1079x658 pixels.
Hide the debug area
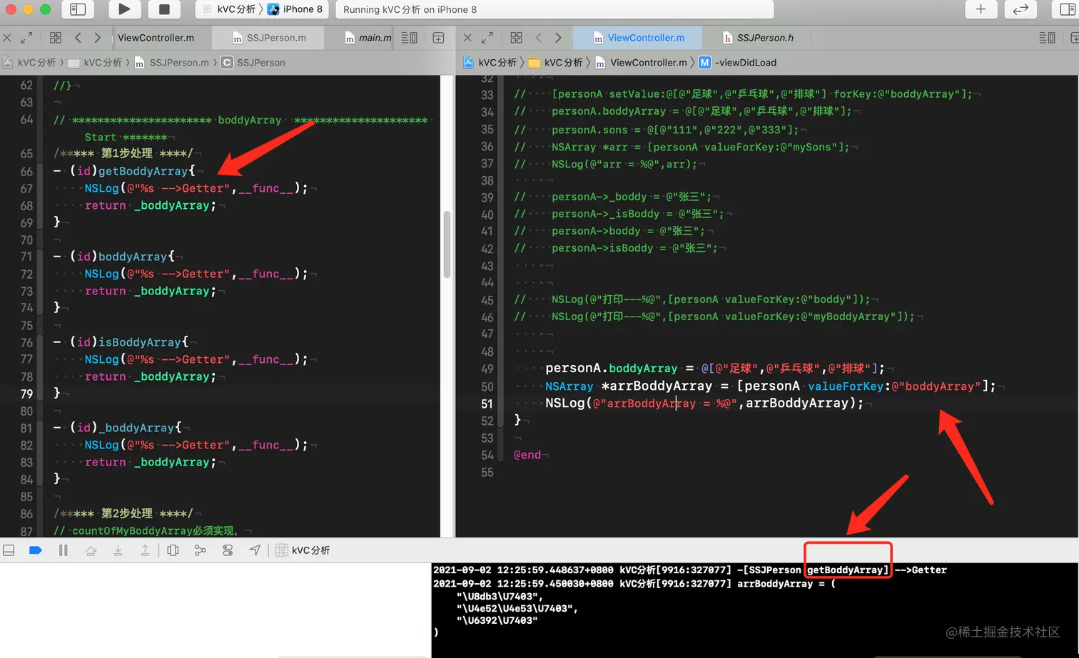click(x=9, y=550)
